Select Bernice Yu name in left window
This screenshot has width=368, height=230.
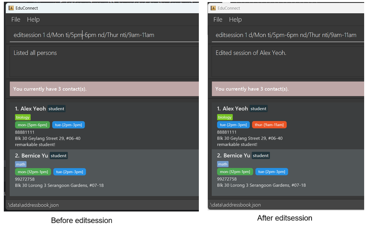tap(35, 156)
